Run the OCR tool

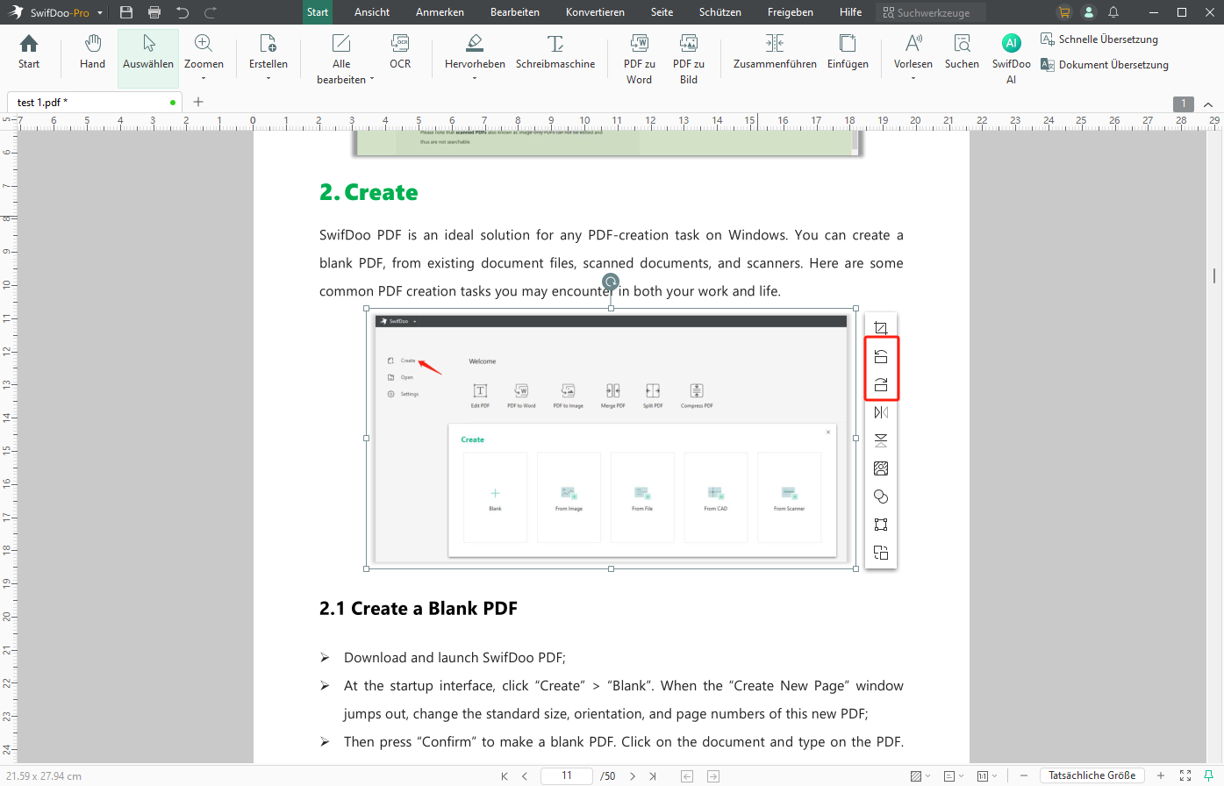click(x=400, y=52)
